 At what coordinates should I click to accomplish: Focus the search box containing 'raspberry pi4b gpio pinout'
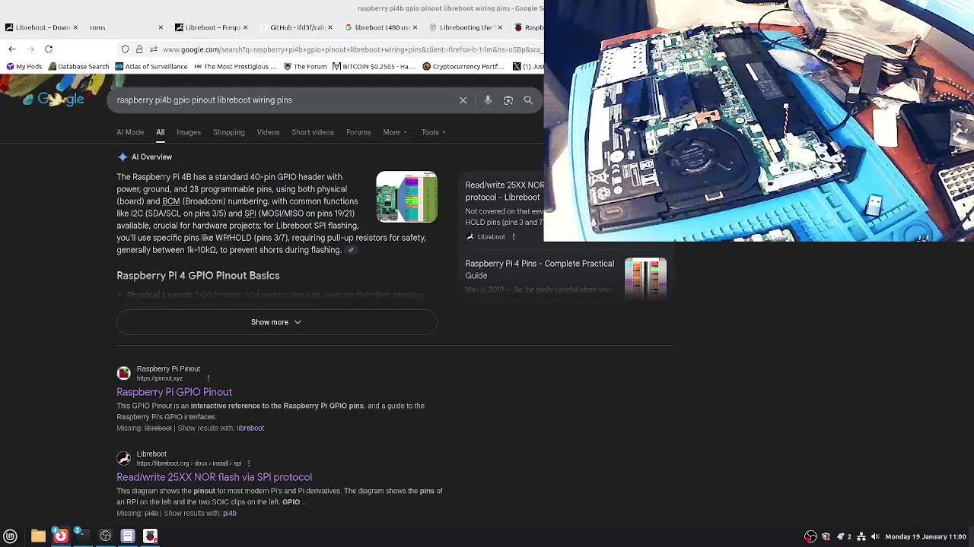click(x=282, y=100)
